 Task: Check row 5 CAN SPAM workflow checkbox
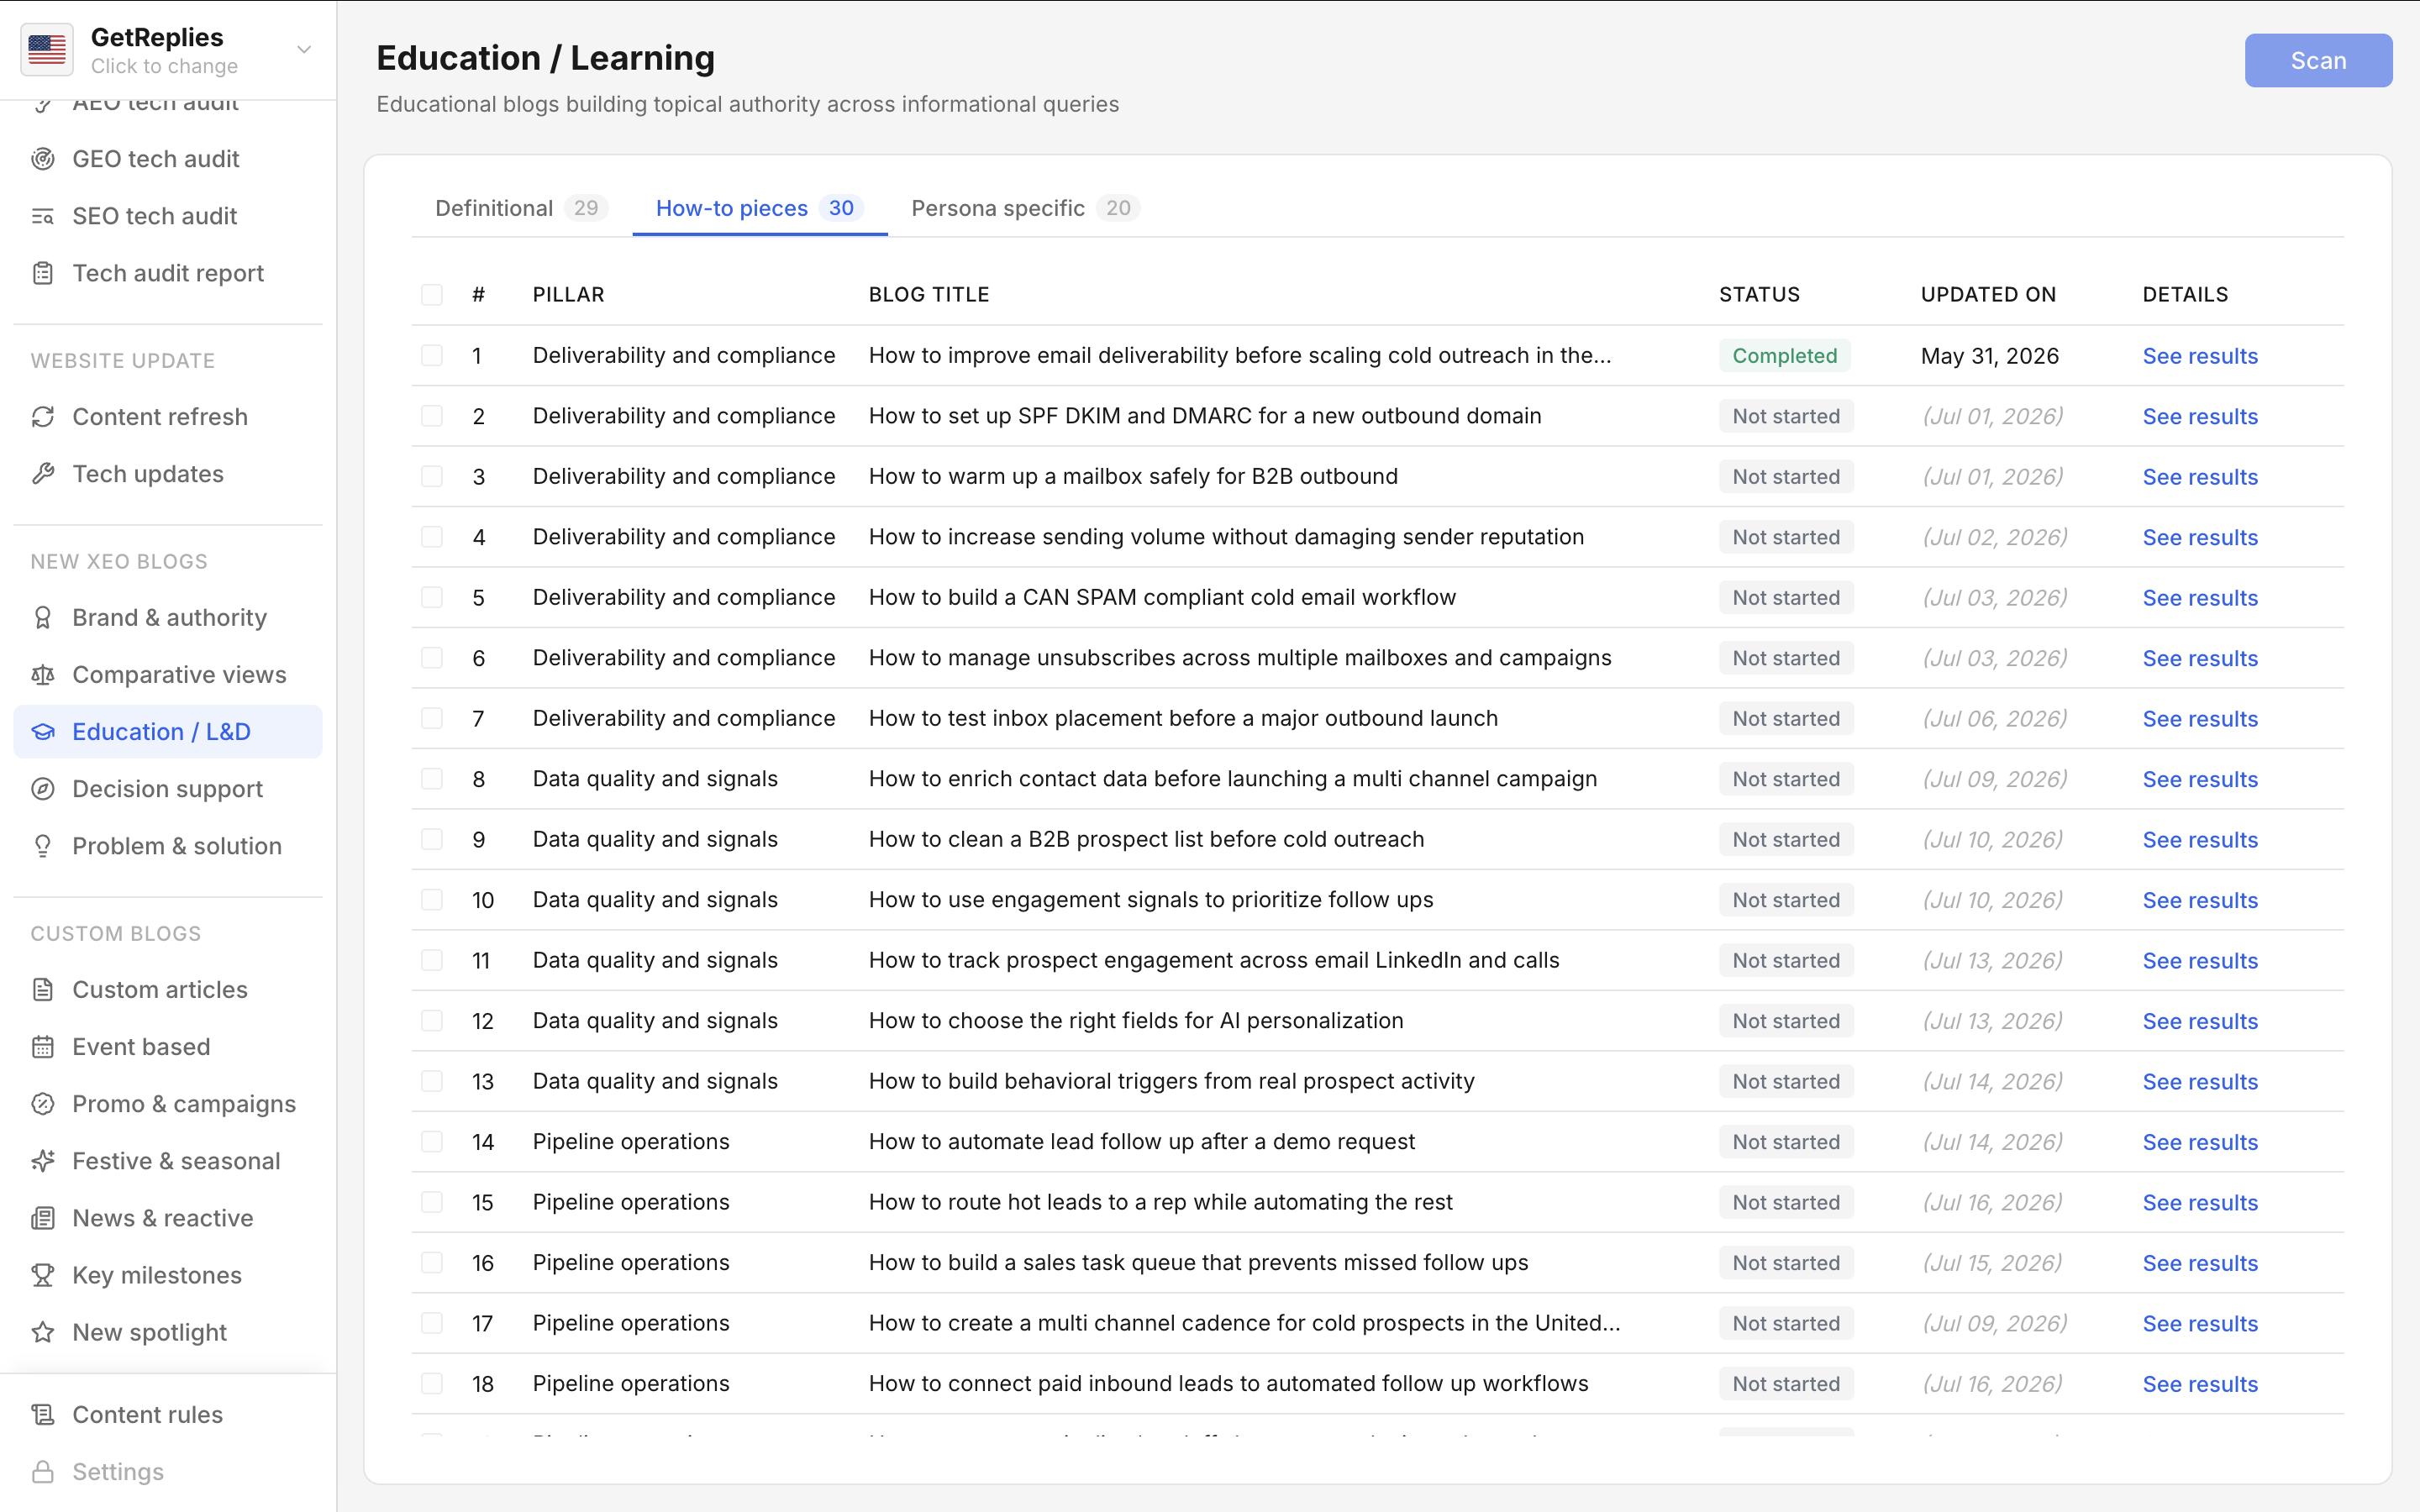(432, 598)
